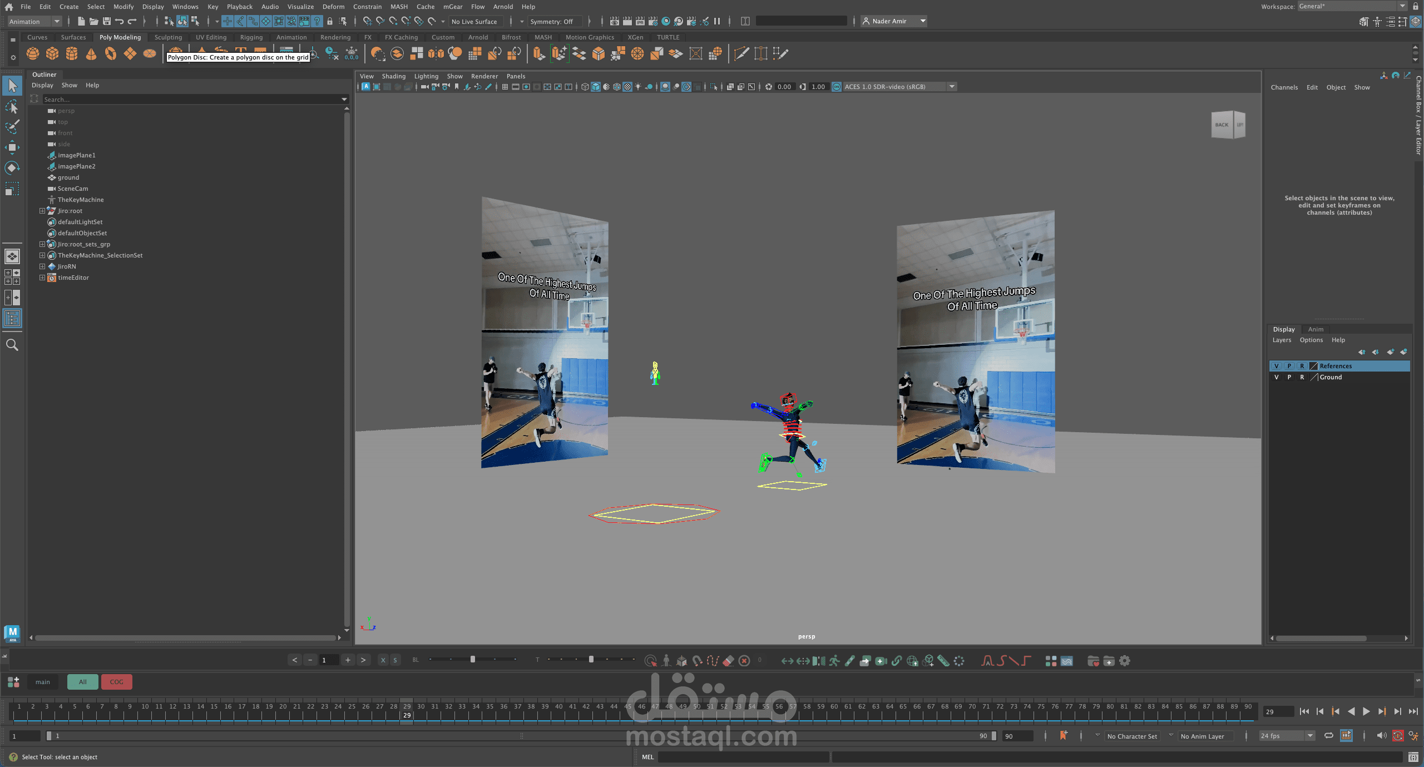Switch to the Rigging shelf tab
Viewport: 1424px width, 767px height.
tap(251, 37)
